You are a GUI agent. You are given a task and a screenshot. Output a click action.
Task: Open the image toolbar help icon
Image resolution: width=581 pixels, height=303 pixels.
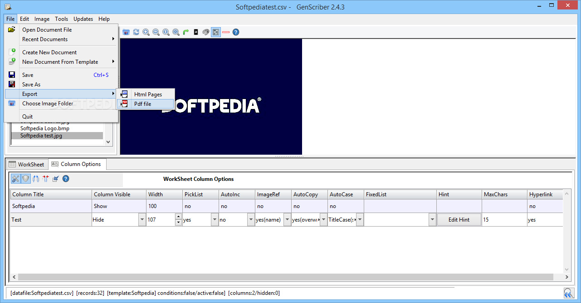[236, 32]
